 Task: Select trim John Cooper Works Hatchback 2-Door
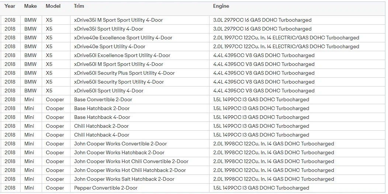(x=119, y=153)
